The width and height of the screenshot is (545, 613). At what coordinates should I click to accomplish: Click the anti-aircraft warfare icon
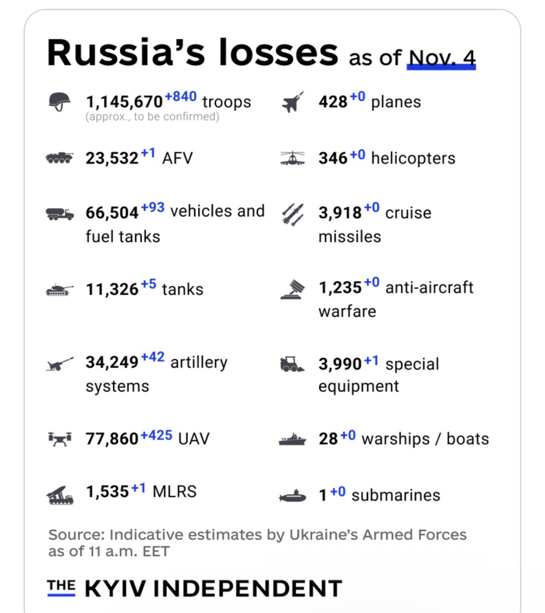pos(293,289)
